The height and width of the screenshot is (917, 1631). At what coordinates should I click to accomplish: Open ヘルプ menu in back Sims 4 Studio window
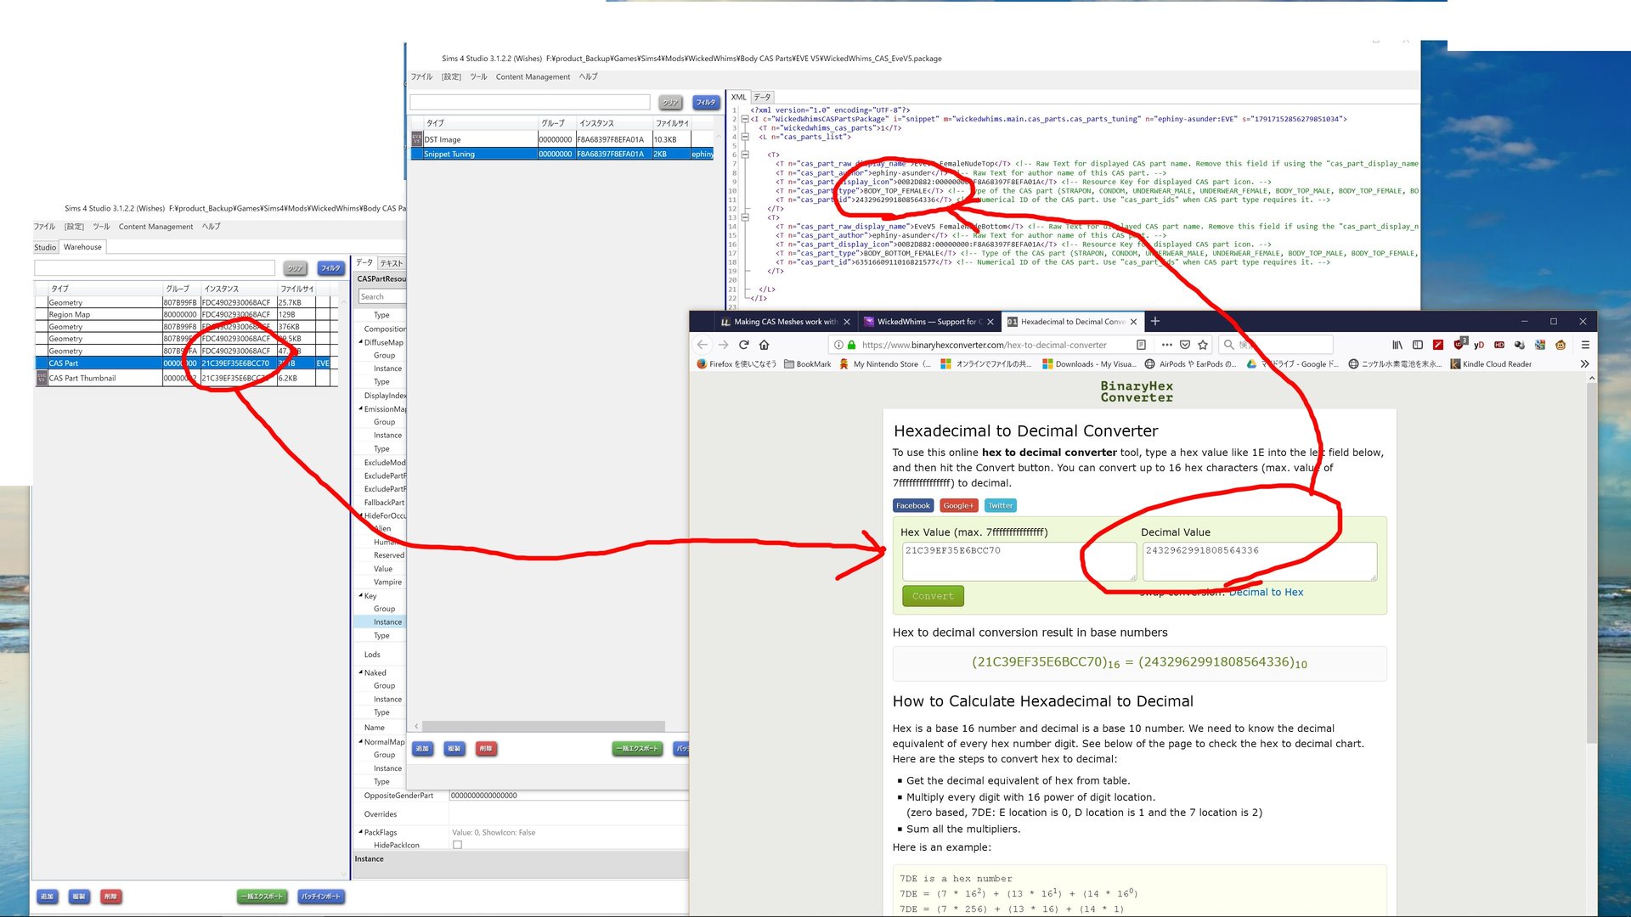click(x=211, y=227)
